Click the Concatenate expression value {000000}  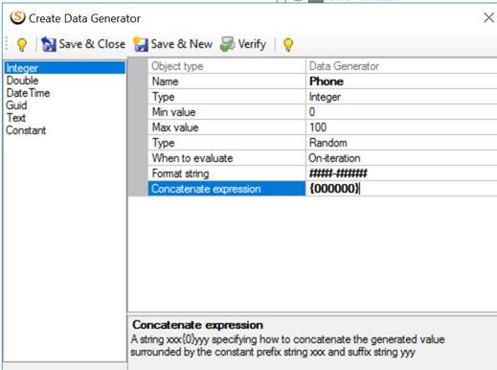click(x=401, y=189)
